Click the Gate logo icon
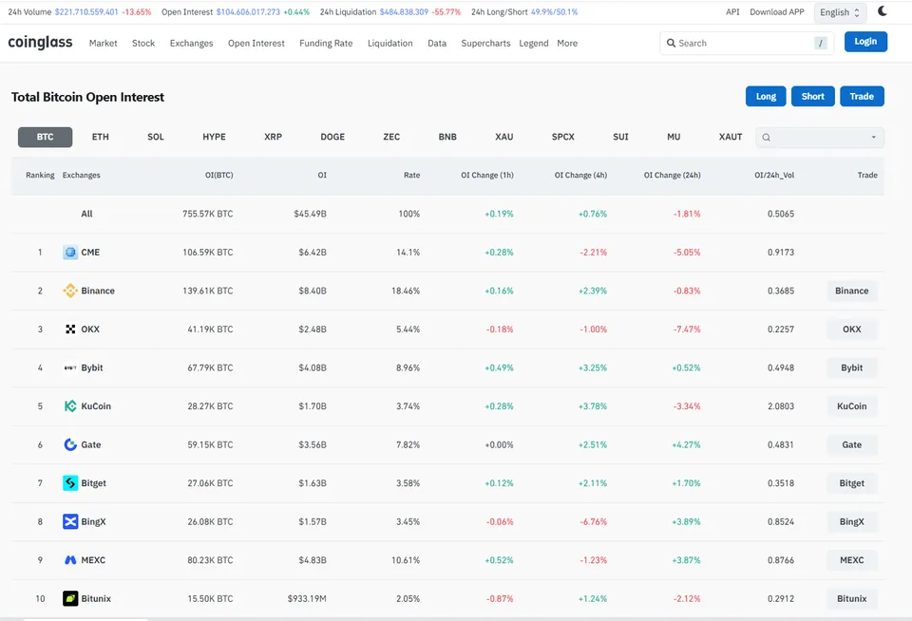This screenshot has width=912, height=621. (x=70, y=444)
